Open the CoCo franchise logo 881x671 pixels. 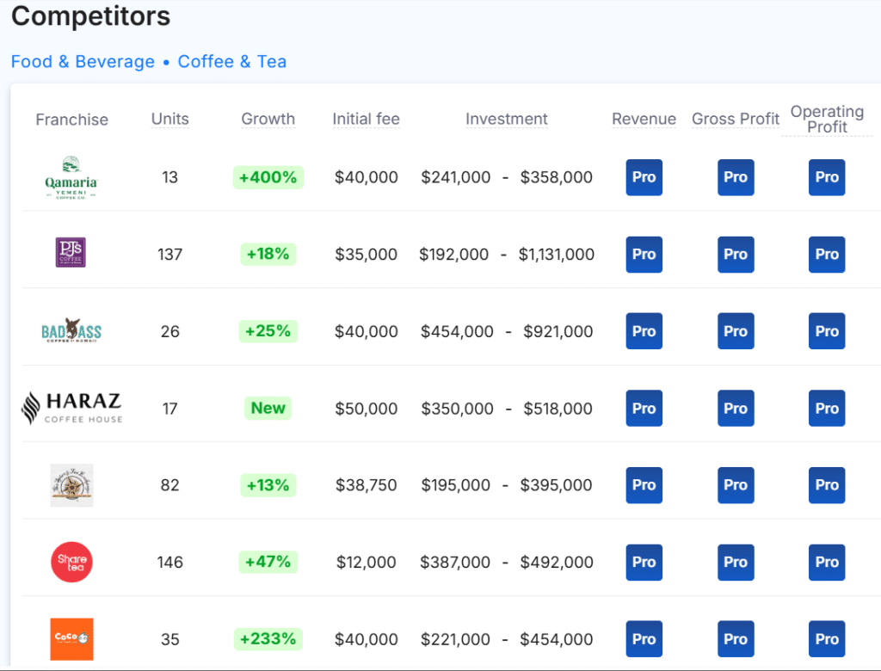pos(71,639)
